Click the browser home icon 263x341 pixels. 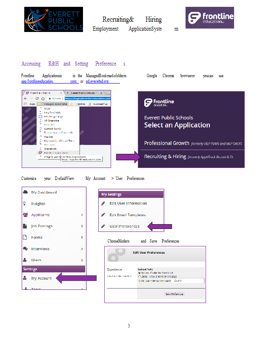(x=43, y=99)
